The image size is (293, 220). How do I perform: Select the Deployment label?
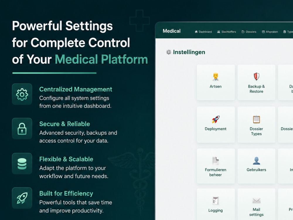coord(216,129)
